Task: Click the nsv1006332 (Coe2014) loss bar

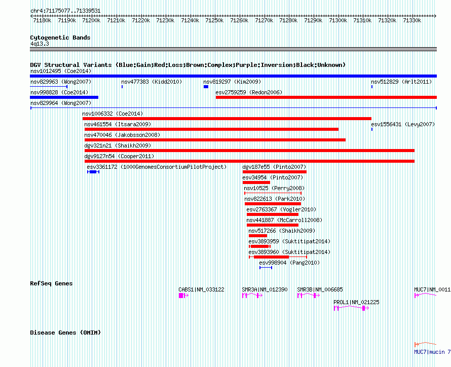Action: coord(227,119)
